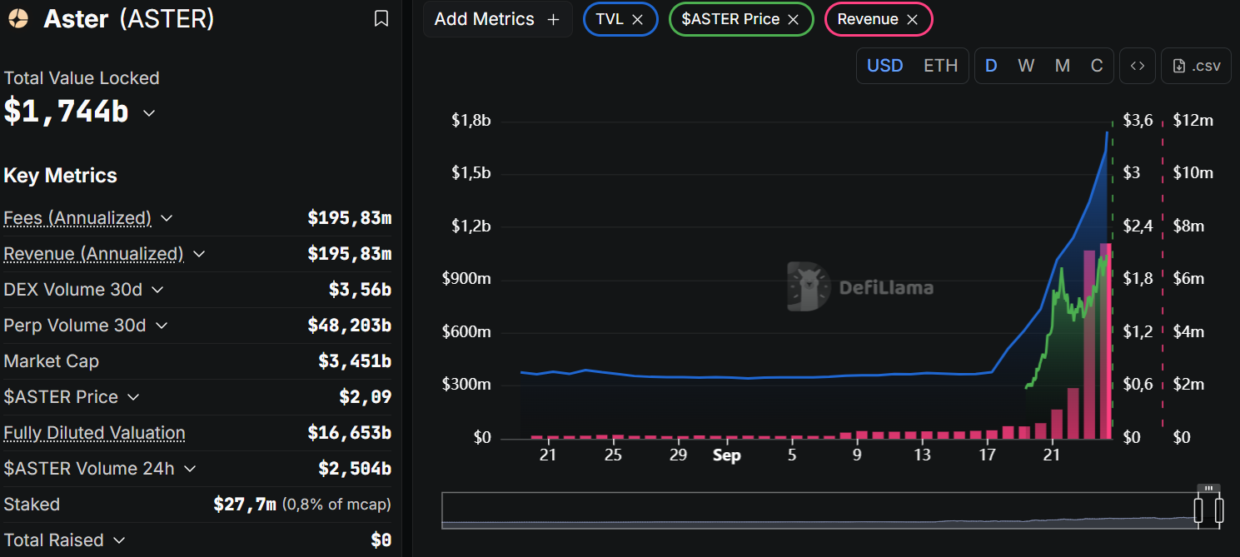Select weekly (W) chart interval
Image resolution: width=1240 pixels, height=557 pixels.
[x=1026, y=66]
